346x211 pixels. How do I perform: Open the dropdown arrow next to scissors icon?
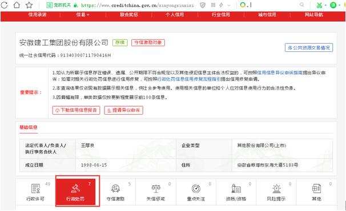point(325,5)
